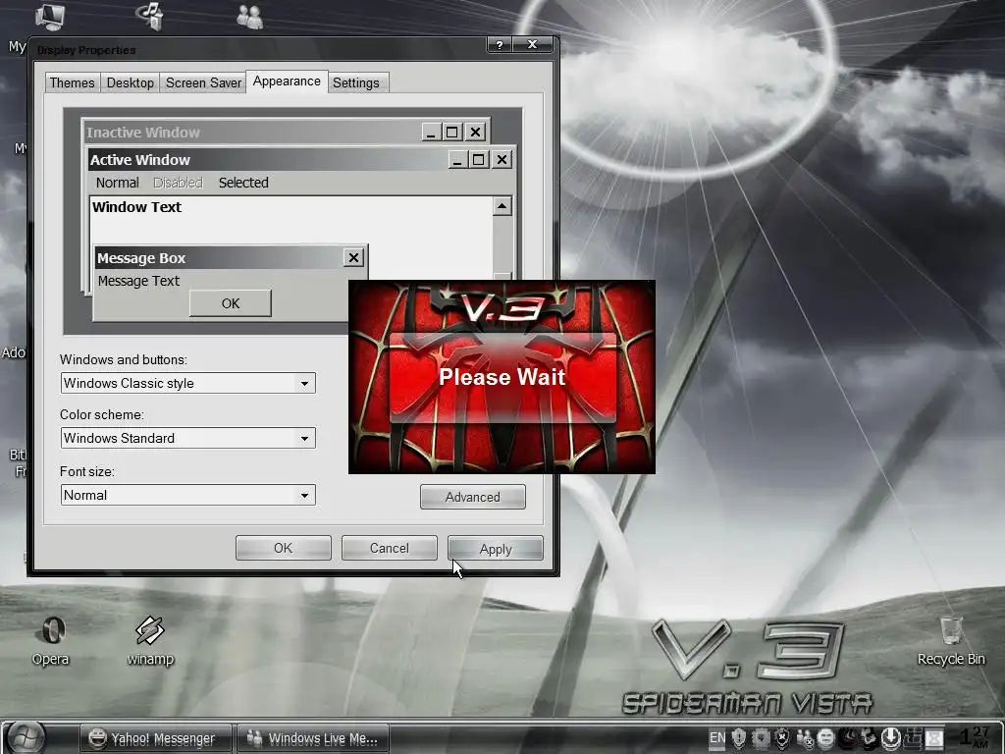Confirm with the dialog's bottom OK button
The image size is (1005, 754).
(284, 548)
